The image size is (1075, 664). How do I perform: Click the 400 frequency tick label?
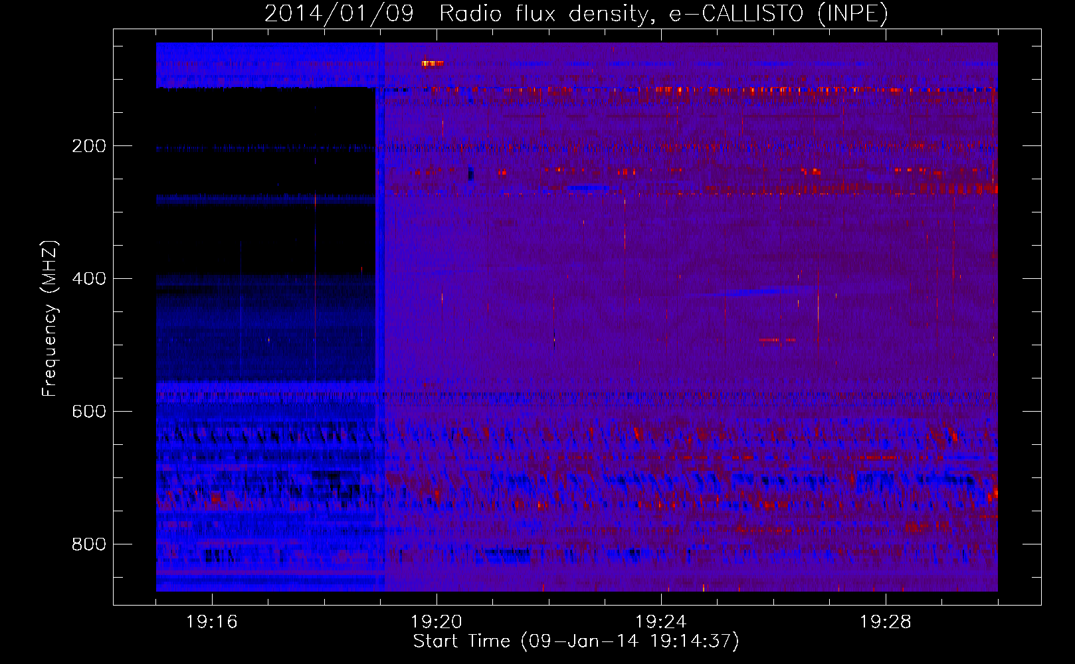point(89,279)
